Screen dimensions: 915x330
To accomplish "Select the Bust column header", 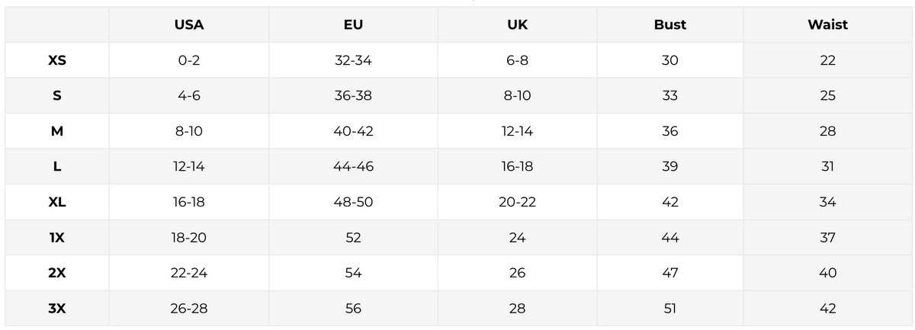I will click(x=669, y=24).
